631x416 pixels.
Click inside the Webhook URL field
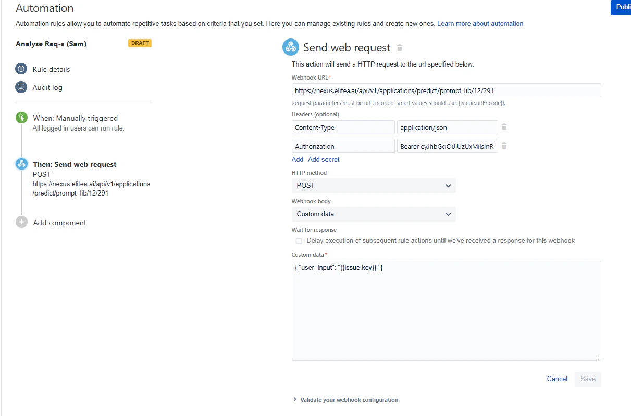tap(446, 90)
